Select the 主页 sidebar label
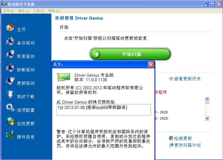 pyautogui.click(x=21, y=30)
